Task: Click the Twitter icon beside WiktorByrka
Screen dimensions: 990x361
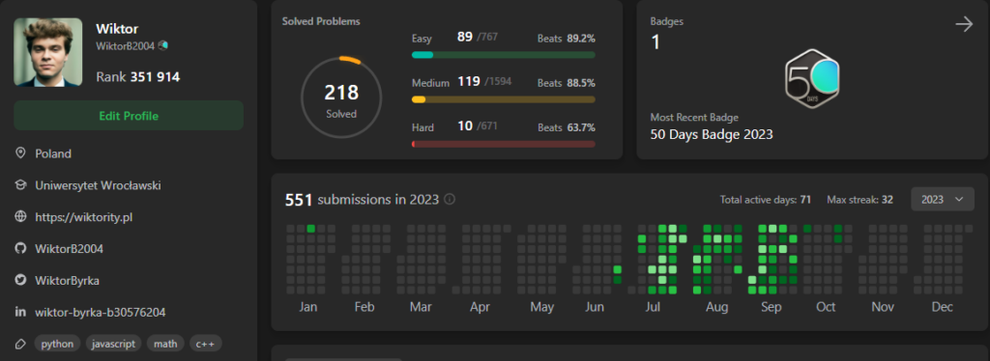Action: tap(21, 280)
